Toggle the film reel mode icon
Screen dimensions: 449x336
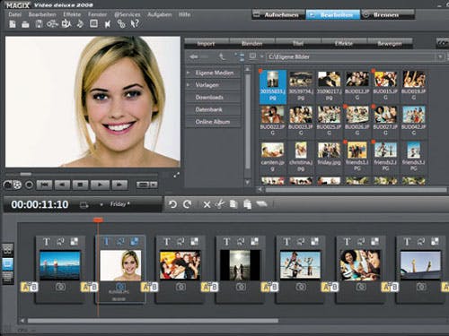17,185
